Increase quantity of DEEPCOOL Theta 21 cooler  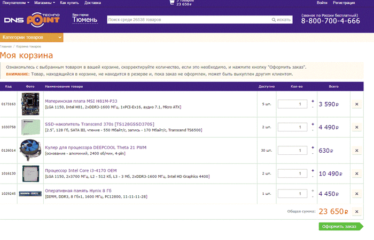point(313,147)
